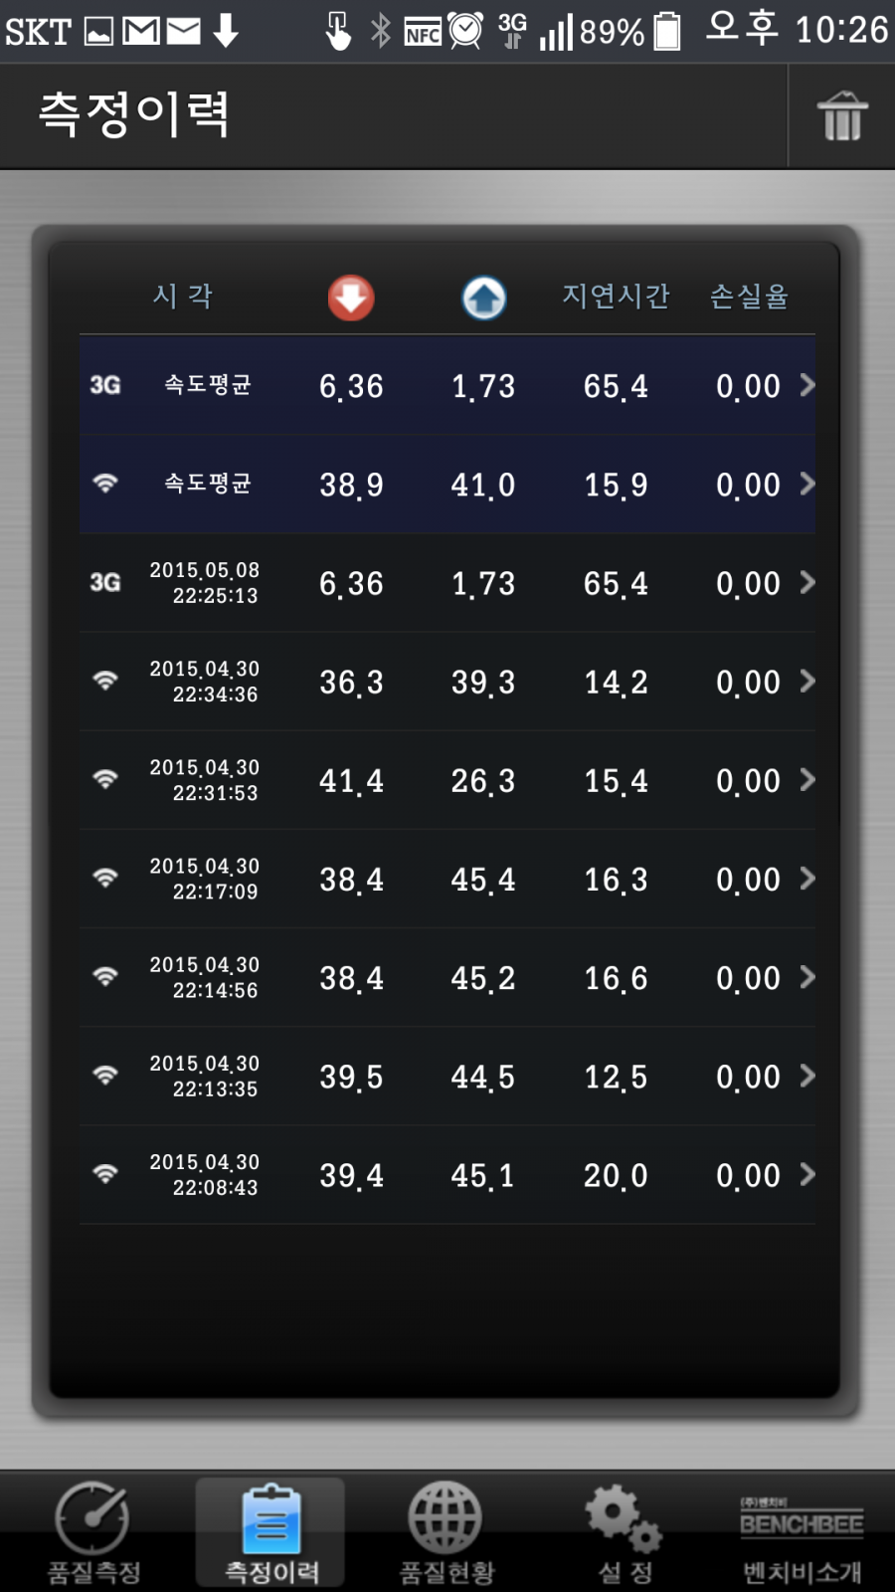This screenshot has height=1592, width=895.
Task: Select the 2015.04.30 22:31:53 measurement row
Action: coord(447,780)
